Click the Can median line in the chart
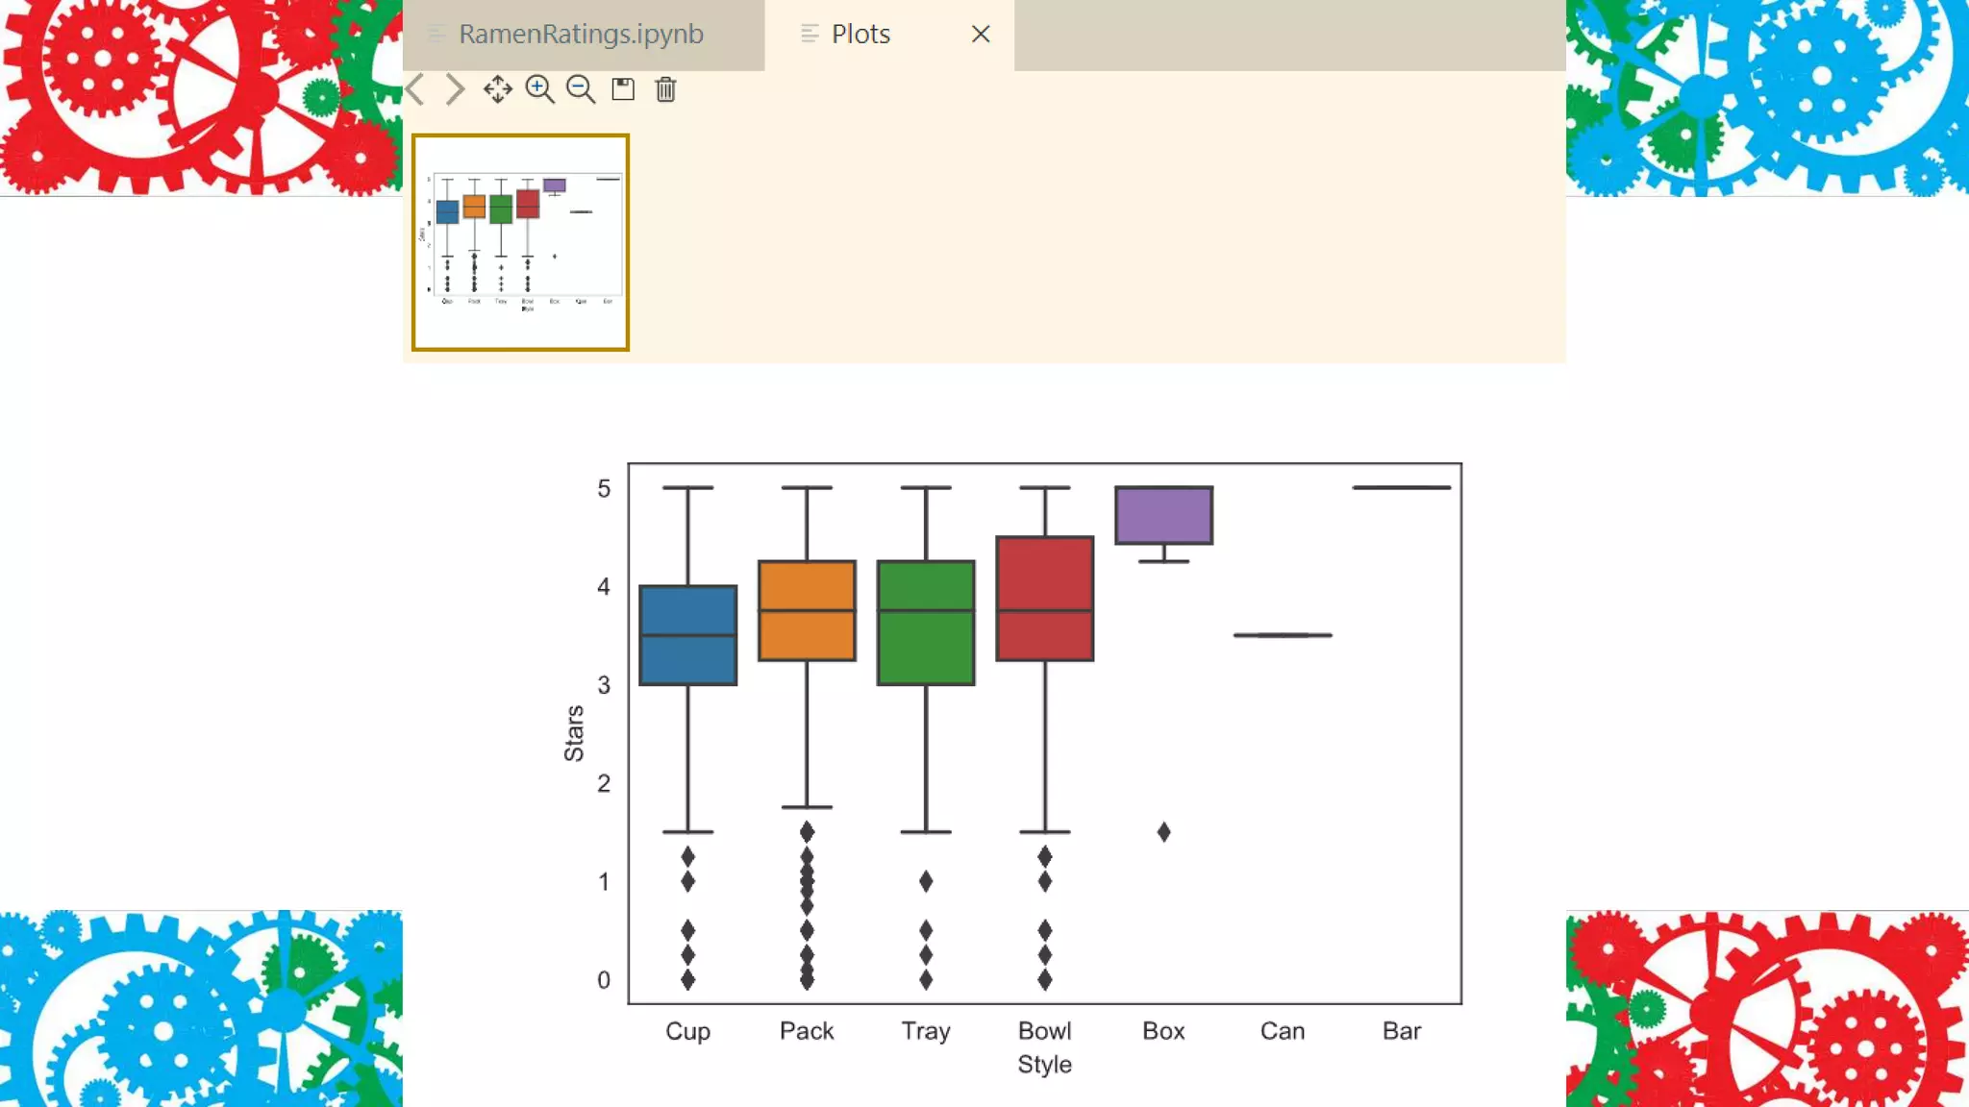This screenshot has height=1107, width=1969. click(x=1283, y=635)
